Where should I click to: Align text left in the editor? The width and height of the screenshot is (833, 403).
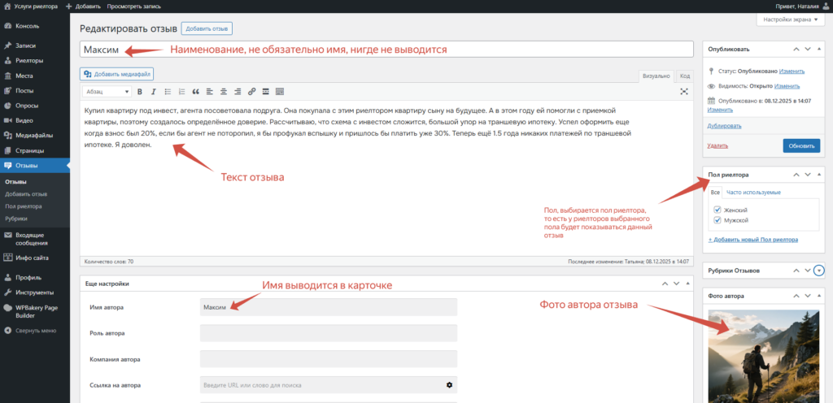pos(210,92)
